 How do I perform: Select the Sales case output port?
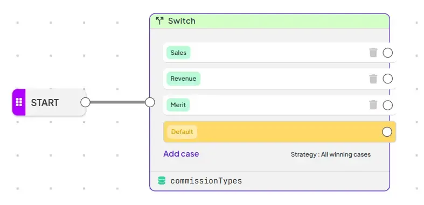click(x=387, y=53)
